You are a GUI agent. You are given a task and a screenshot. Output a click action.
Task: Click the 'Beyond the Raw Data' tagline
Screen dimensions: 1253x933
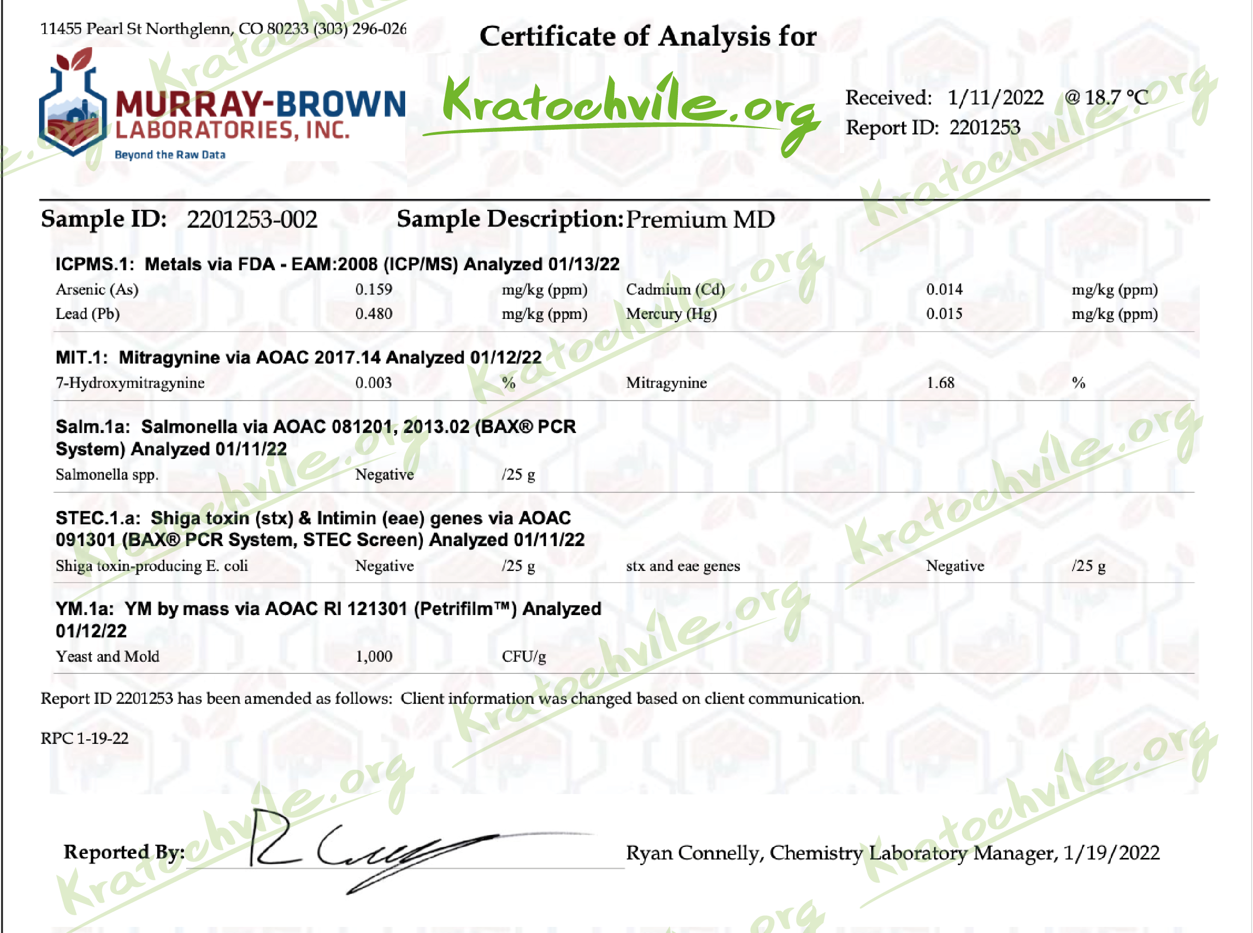point(170,155)
